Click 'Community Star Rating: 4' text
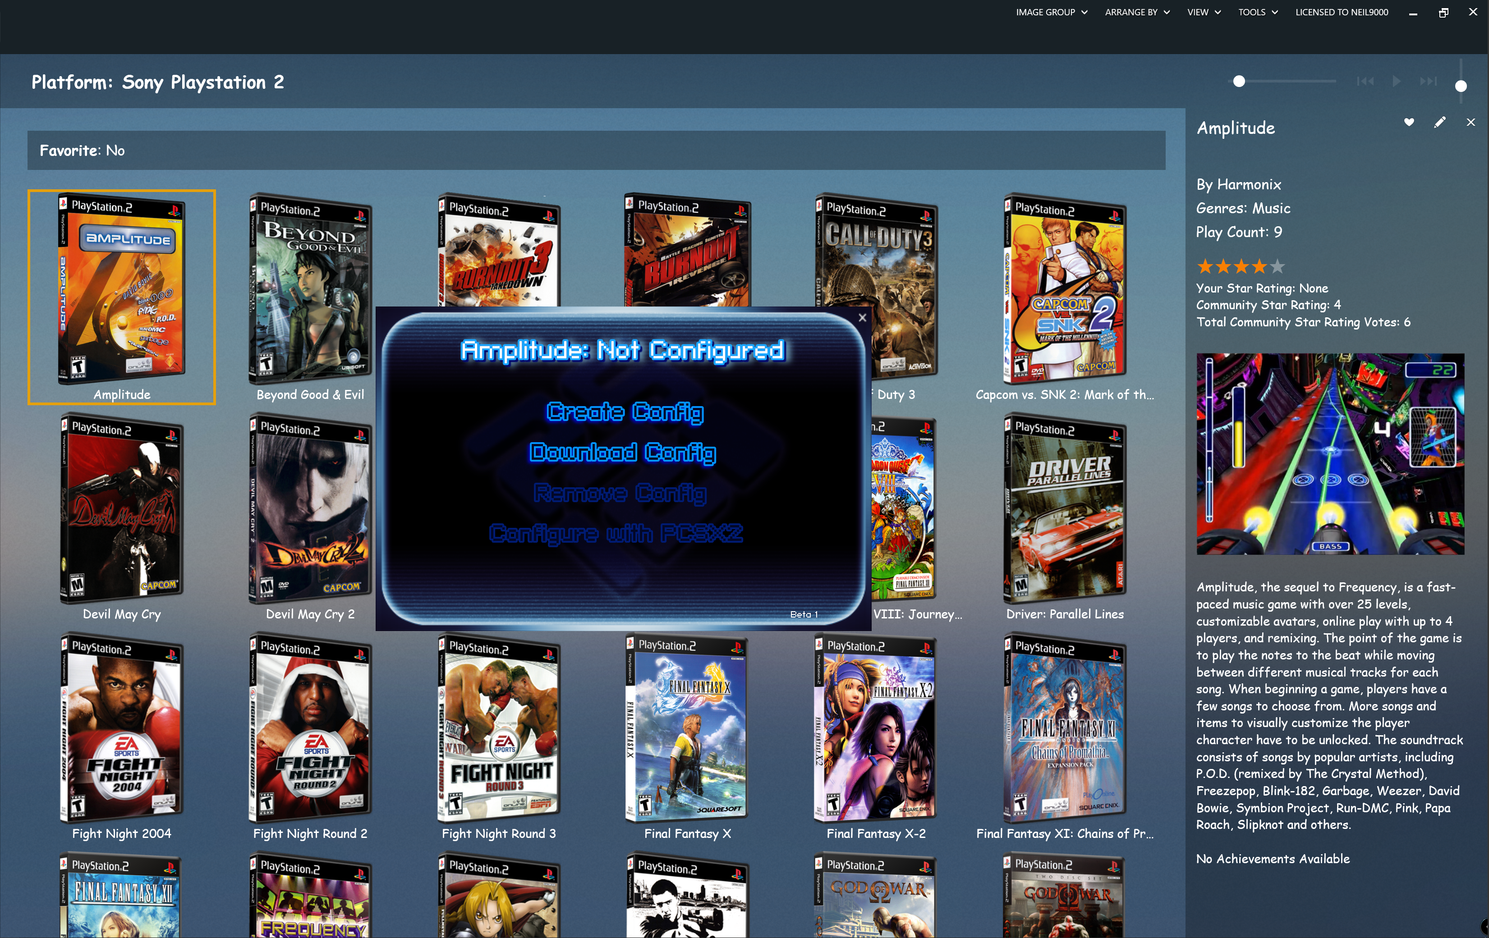 tap(1268, 305)
